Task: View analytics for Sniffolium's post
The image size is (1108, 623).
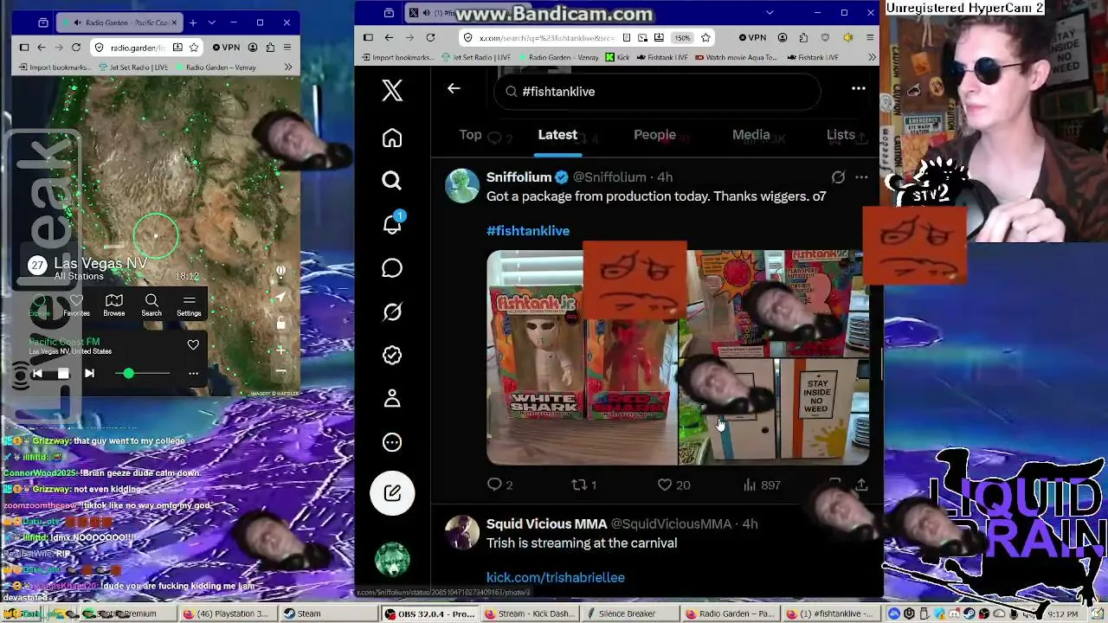Action: point(762,485)
